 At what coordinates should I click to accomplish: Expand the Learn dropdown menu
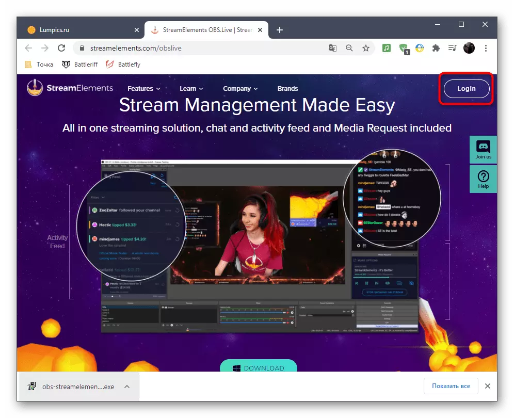[x=191, y=89]
